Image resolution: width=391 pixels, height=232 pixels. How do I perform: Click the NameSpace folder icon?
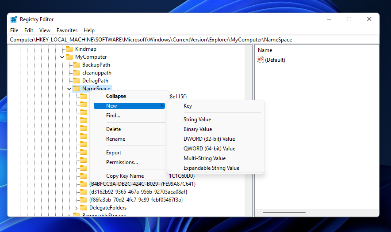pyautogui.click(x=77, y=89)
